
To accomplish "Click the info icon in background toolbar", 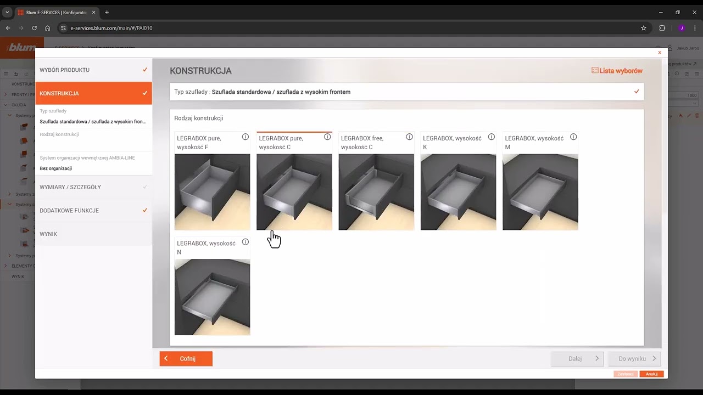I will pyautogui.click(x=677, y=74).
